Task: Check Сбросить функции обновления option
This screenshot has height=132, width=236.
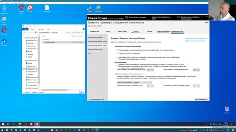Action: (118, 54)
